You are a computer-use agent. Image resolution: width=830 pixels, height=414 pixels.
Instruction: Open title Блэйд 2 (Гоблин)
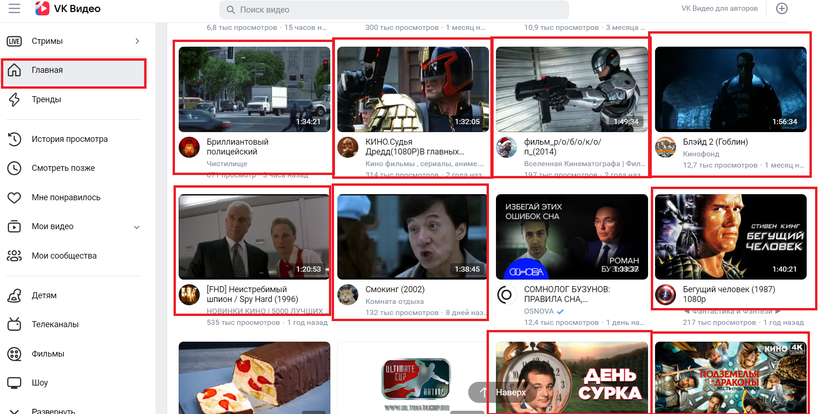(715, 142)
